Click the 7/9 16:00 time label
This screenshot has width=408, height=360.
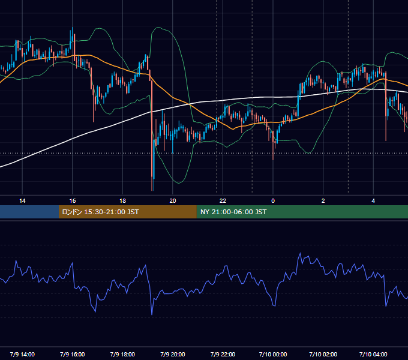point(73,354)
